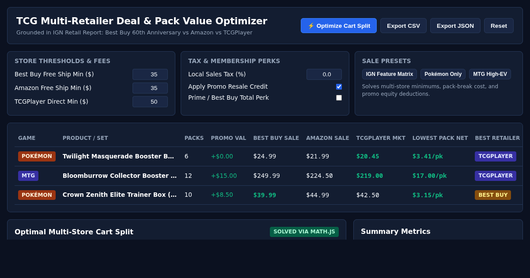Click the MTG game badge
530x278 pixels.
28,176
